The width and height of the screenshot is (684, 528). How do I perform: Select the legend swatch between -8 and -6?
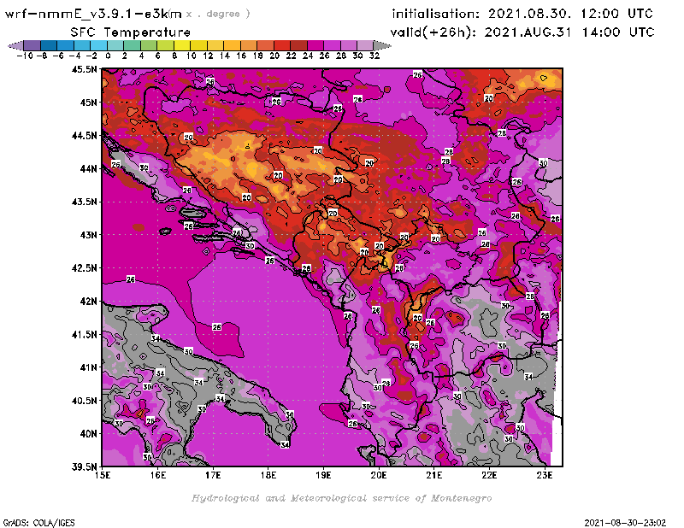click(x=49, y=45)
